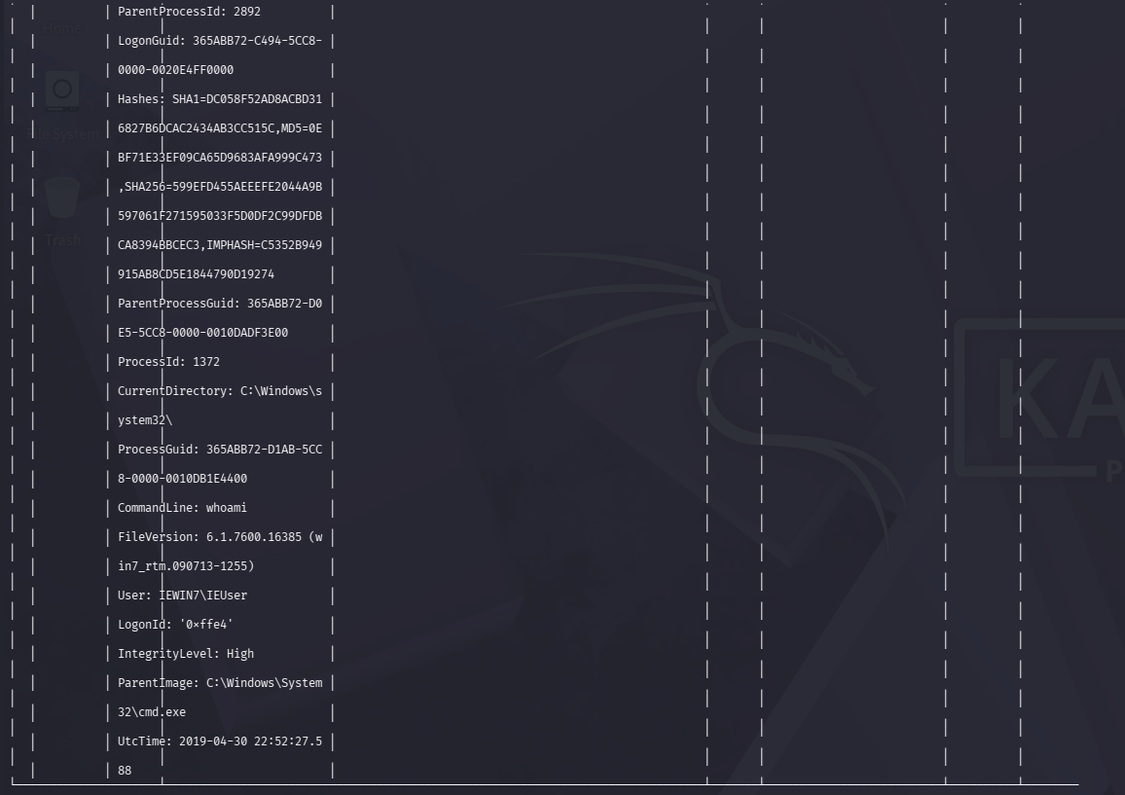Select 'UtcTime: 2019-04-30 22:52:27.5' line
This screenshot has width=1125, height=795.
pos(220,741)
